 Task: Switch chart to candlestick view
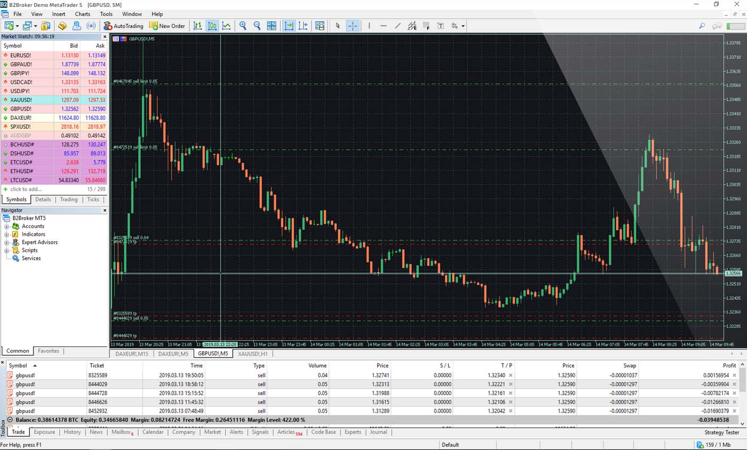pos(212,26)
